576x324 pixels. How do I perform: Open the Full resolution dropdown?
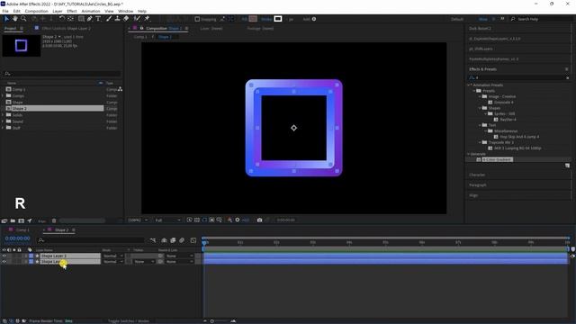[168, 220]
